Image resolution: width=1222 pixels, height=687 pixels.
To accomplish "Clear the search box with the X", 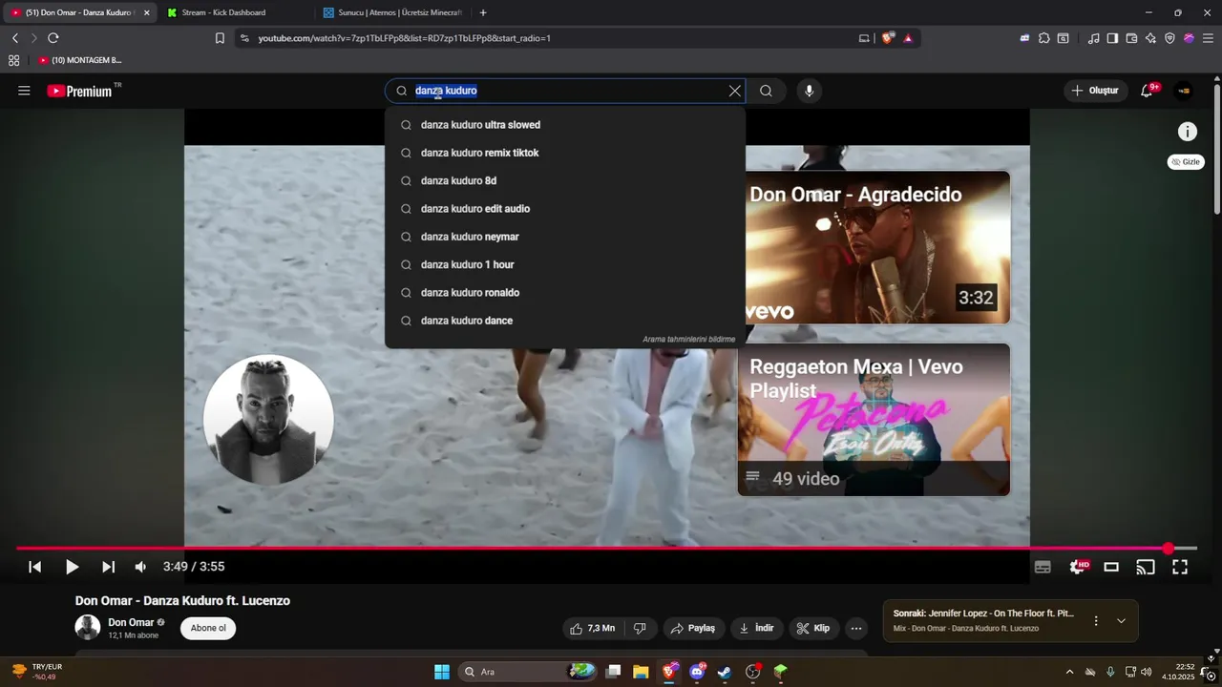I will [x=734, y=91].
